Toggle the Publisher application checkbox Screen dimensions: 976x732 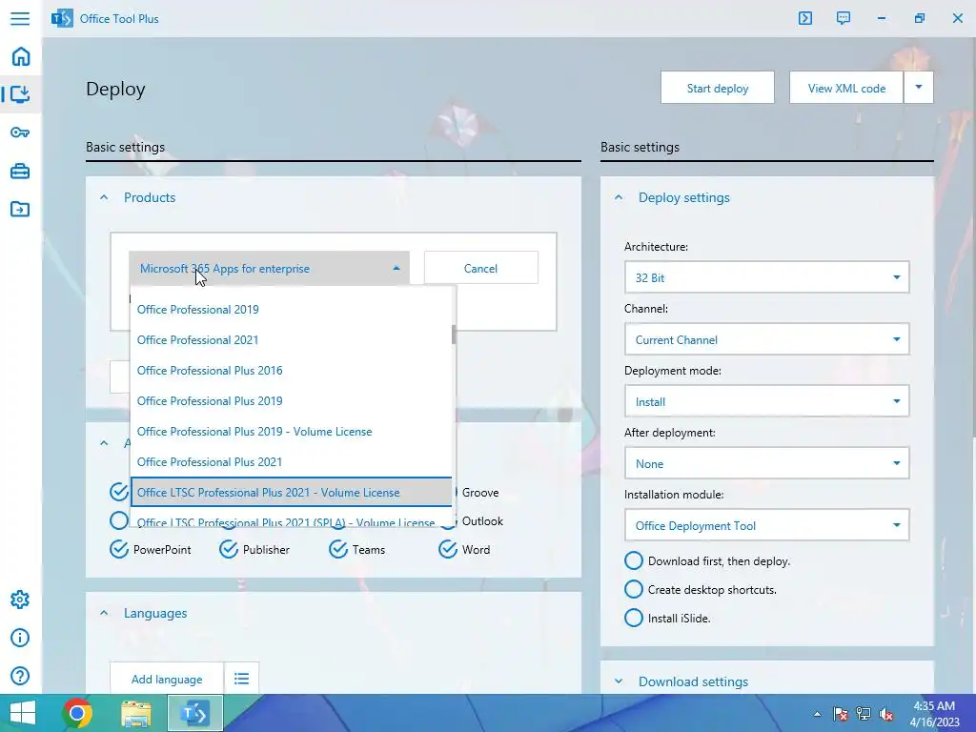tap(229, 550)
